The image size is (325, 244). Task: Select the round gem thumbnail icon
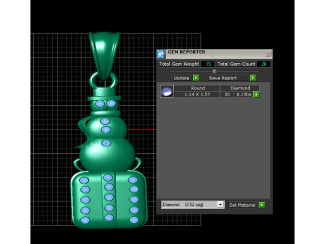167,91
